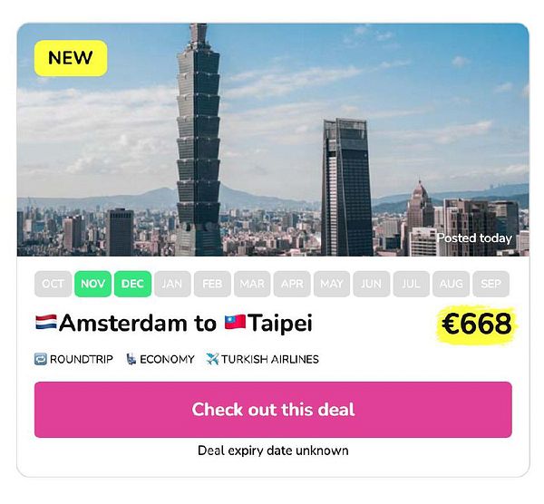544x504 pixels.
Task: Click the Netherlands flag icon
Action: coord(46,322)
